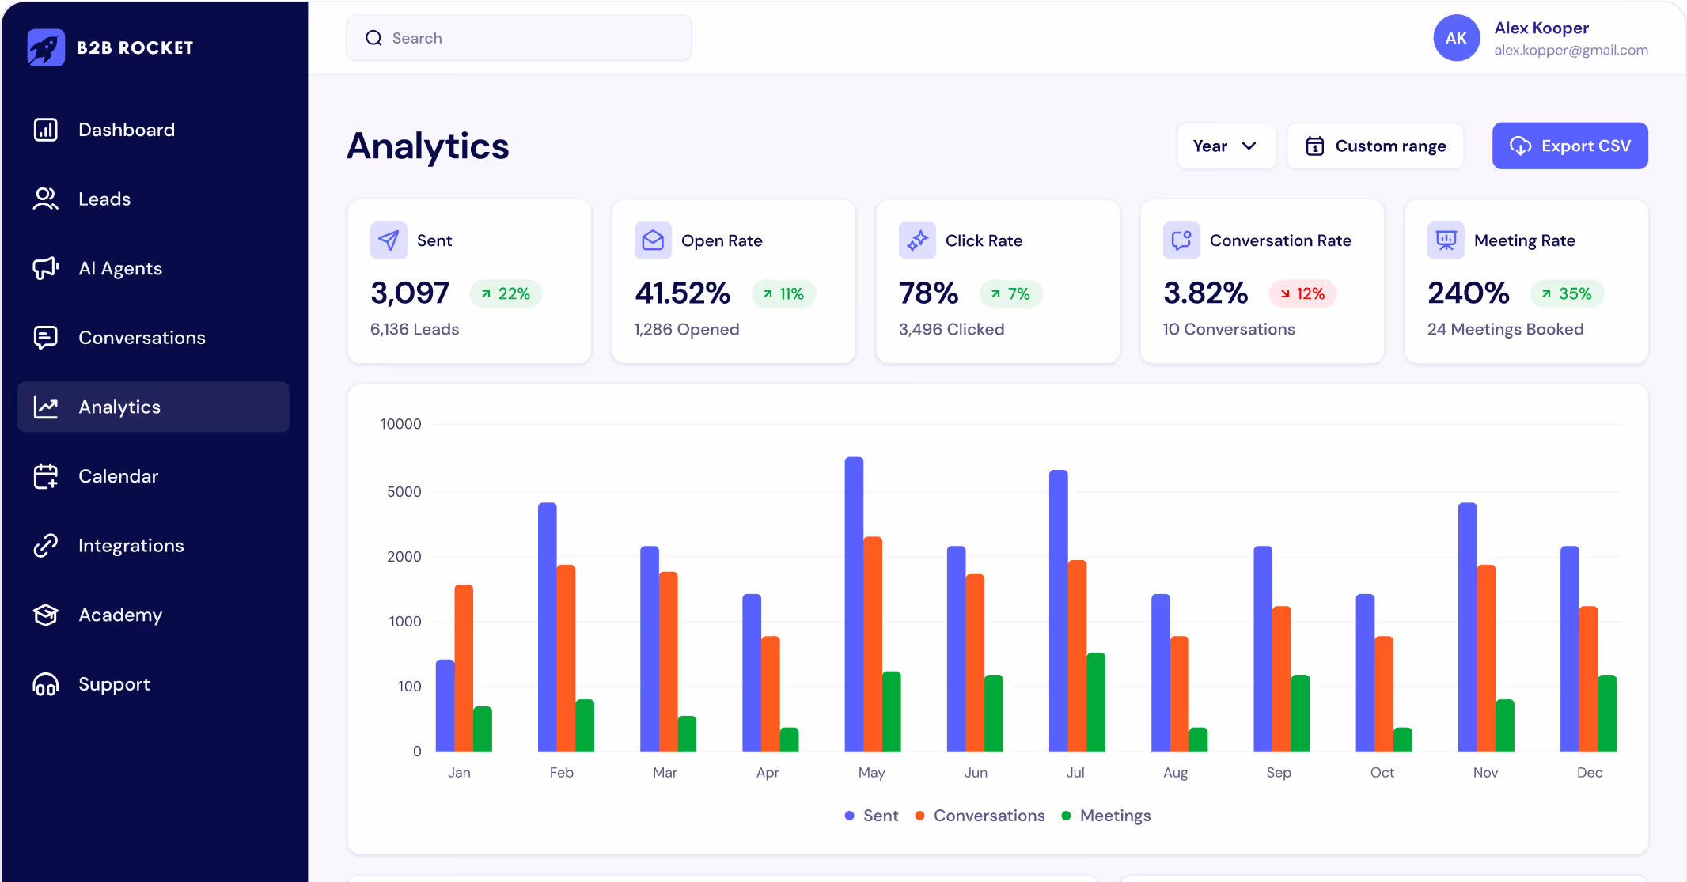The width and height of the screenshot is (1687, 882).
Task: Click the AI Agents megaphone icon
Action: tap(46, 268)
